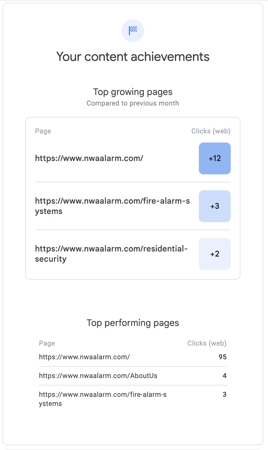The height and width of the screenshot is (450, 268).
Task: Click the "Top growing pages" section title
Action: point(133,92)
